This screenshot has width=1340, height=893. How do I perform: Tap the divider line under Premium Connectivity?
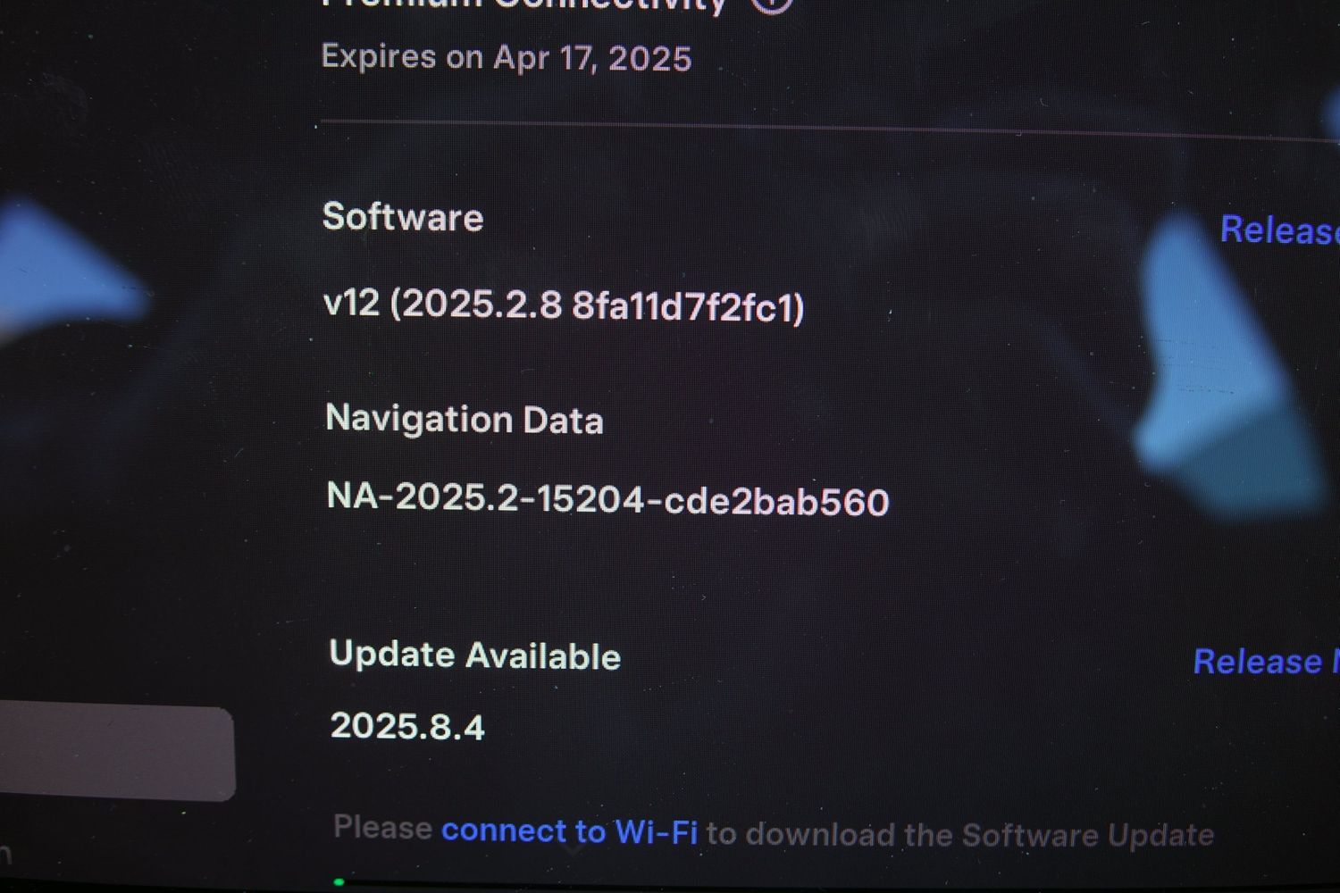click(830, 129)
